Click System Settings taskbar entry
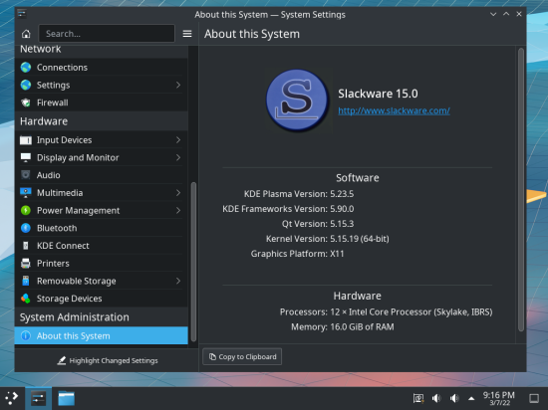The height and width of the screenshot is (410, 548). (x=38, y=398)
